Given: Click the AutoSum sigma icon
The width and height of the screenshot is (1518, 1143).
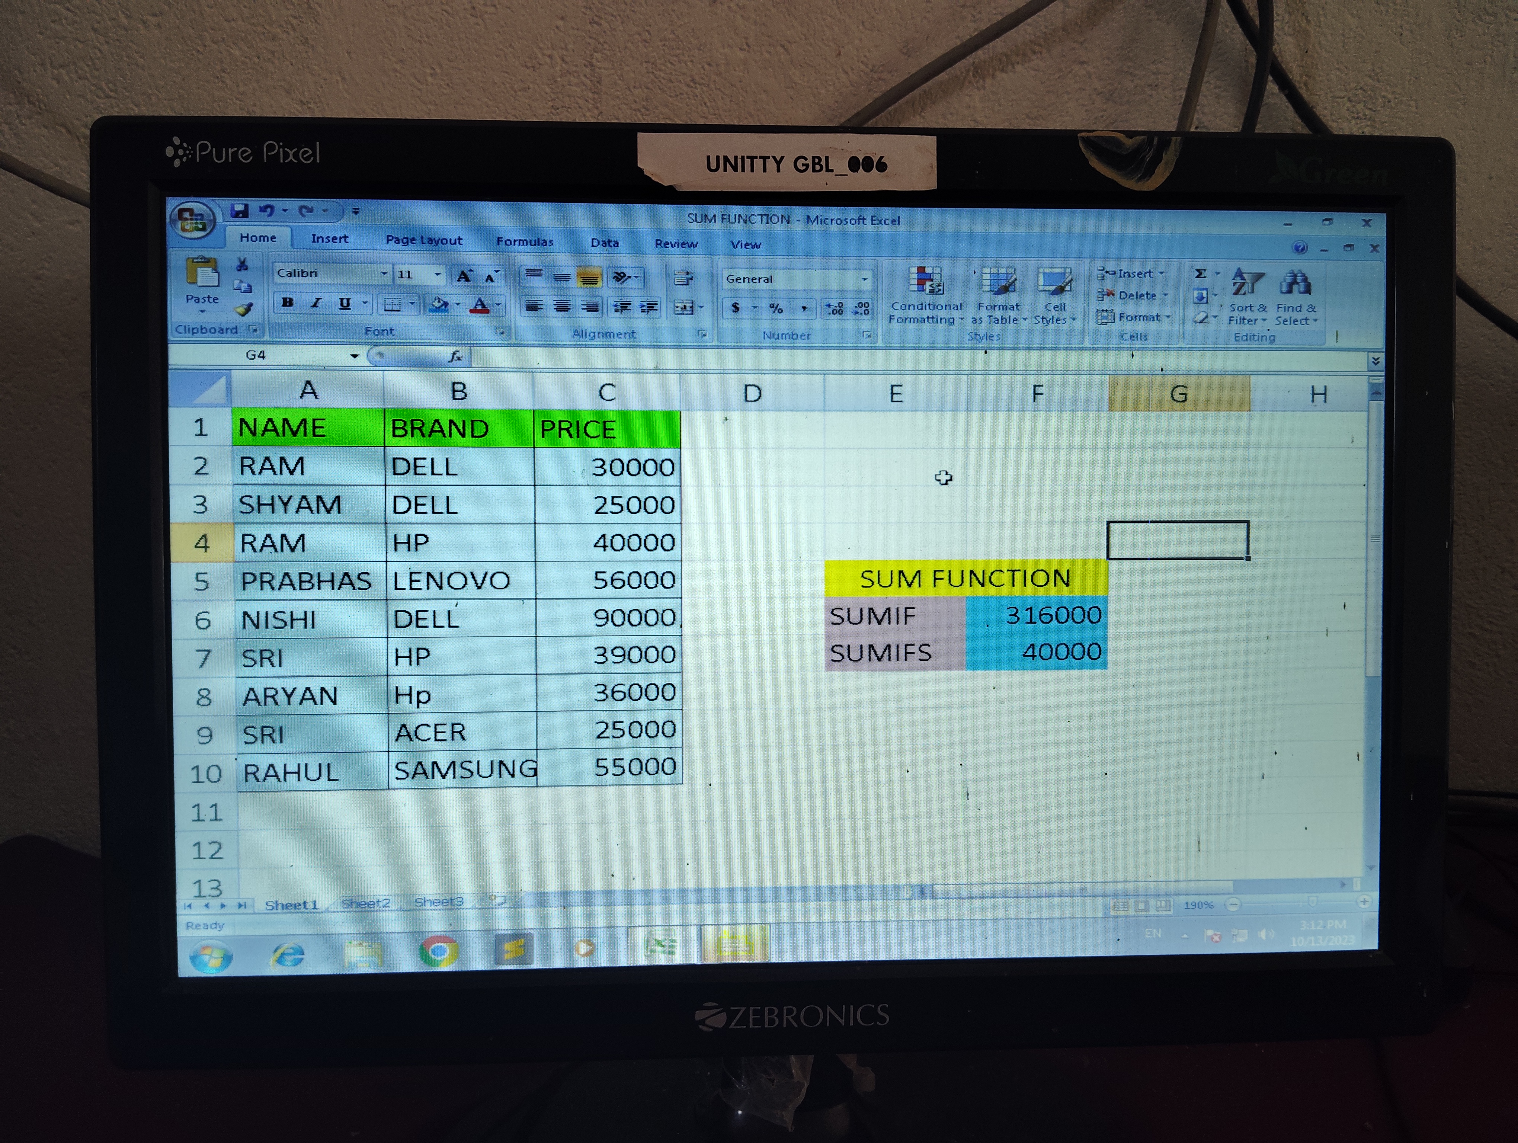Looking at the screenshot, I should tap(1200, 273).
